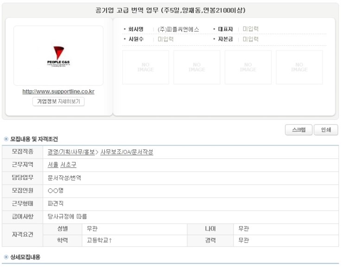The height and width of the screenshot is (267, 343).
Task: Open the 경영/기획/사무/홍보 category link
Action: (71, 152)
